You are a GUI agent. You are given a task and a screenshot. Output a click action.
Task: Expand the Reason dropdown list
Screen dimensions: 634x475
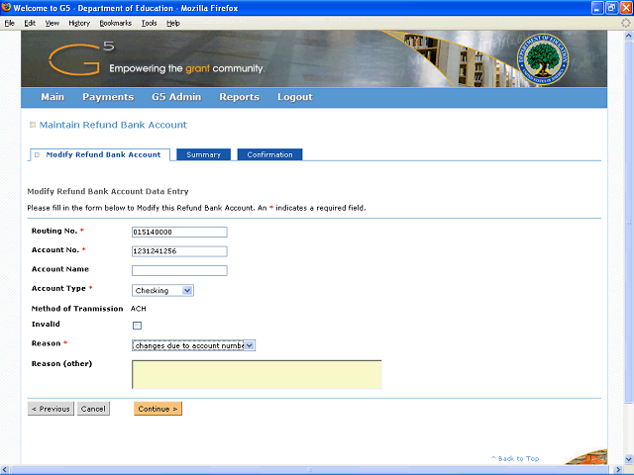coord(193,345)
